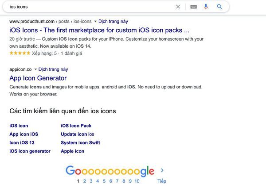Select related search 'Apple icon'
The height and width of the screenshot is (188, 266).
(72, 151)
